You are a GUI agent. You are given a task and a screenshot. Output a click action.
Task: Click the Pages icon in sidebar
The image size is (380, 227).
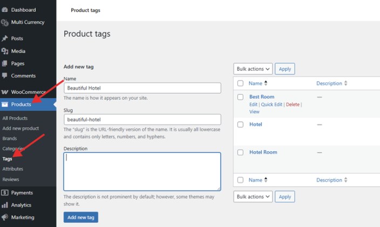point(5,64)
